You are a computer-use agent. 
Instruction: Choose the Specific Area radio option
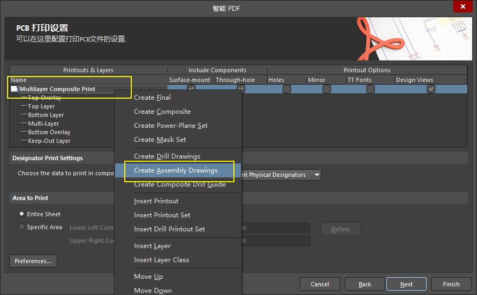point(22,227)
